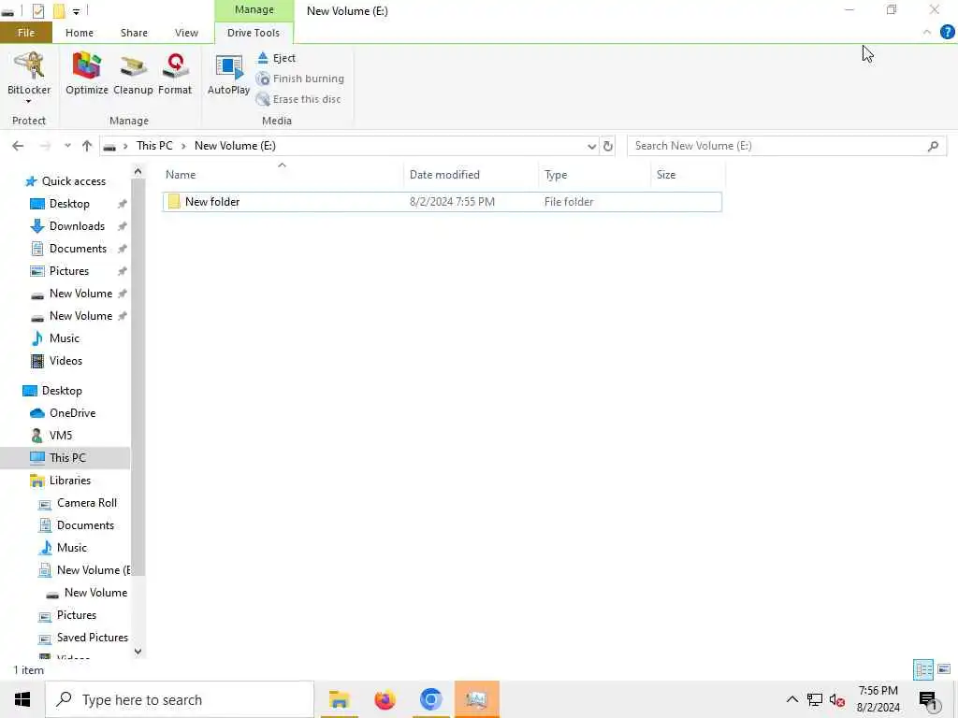Open Quick Access Toolbar customize dropdown
958x718 pixels.
(76, 11)
